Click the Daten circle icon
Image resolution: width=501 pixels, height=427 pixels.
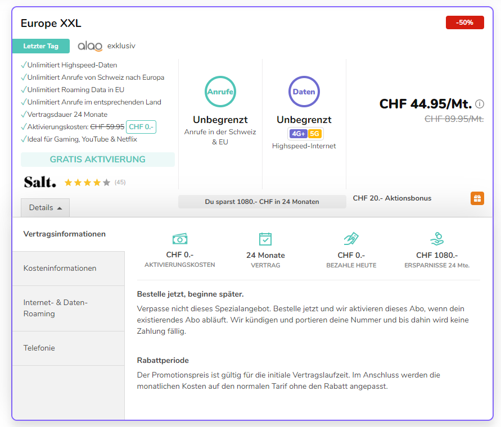pos(304,92)
